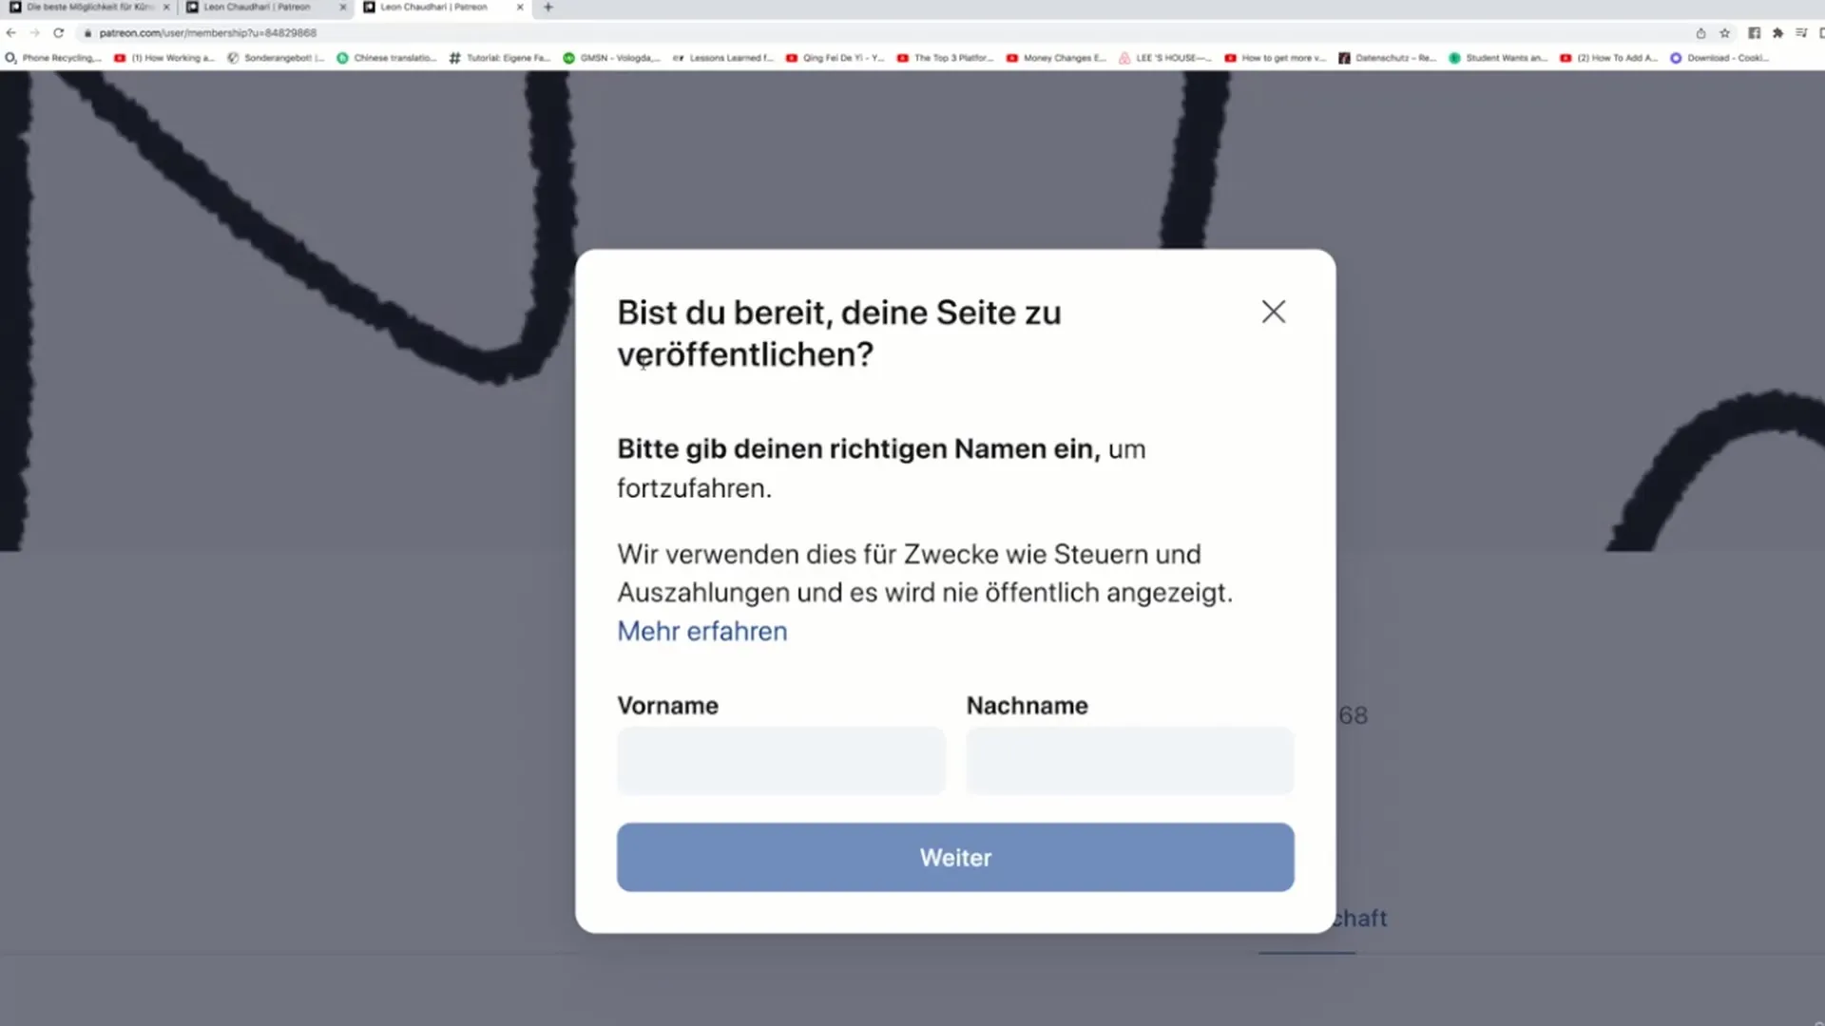Click the browser reload/refresh icon
The height and width of the screenshot is (1026, 1825).
pos(58,32)
